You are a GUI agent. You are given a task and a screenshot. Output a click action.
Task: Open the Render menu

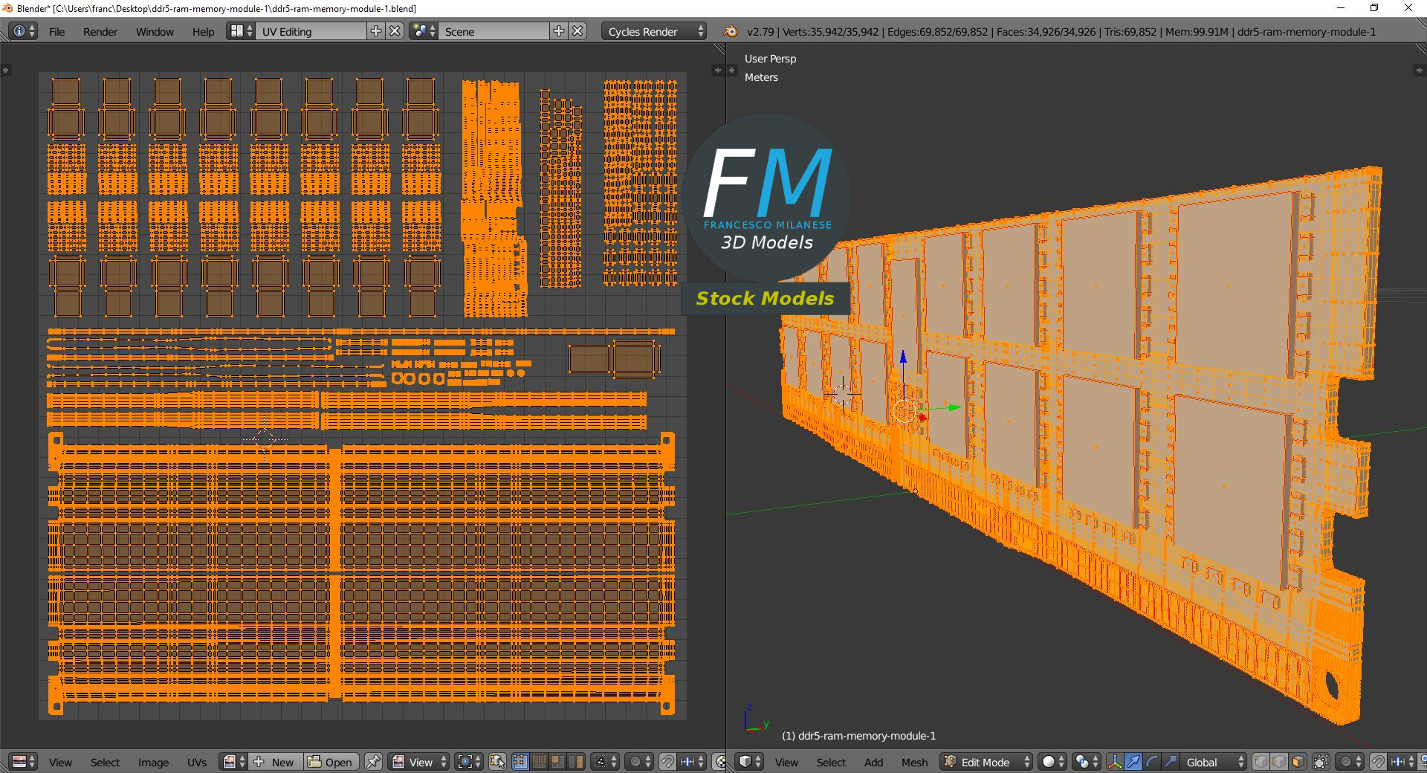point(100,31)
